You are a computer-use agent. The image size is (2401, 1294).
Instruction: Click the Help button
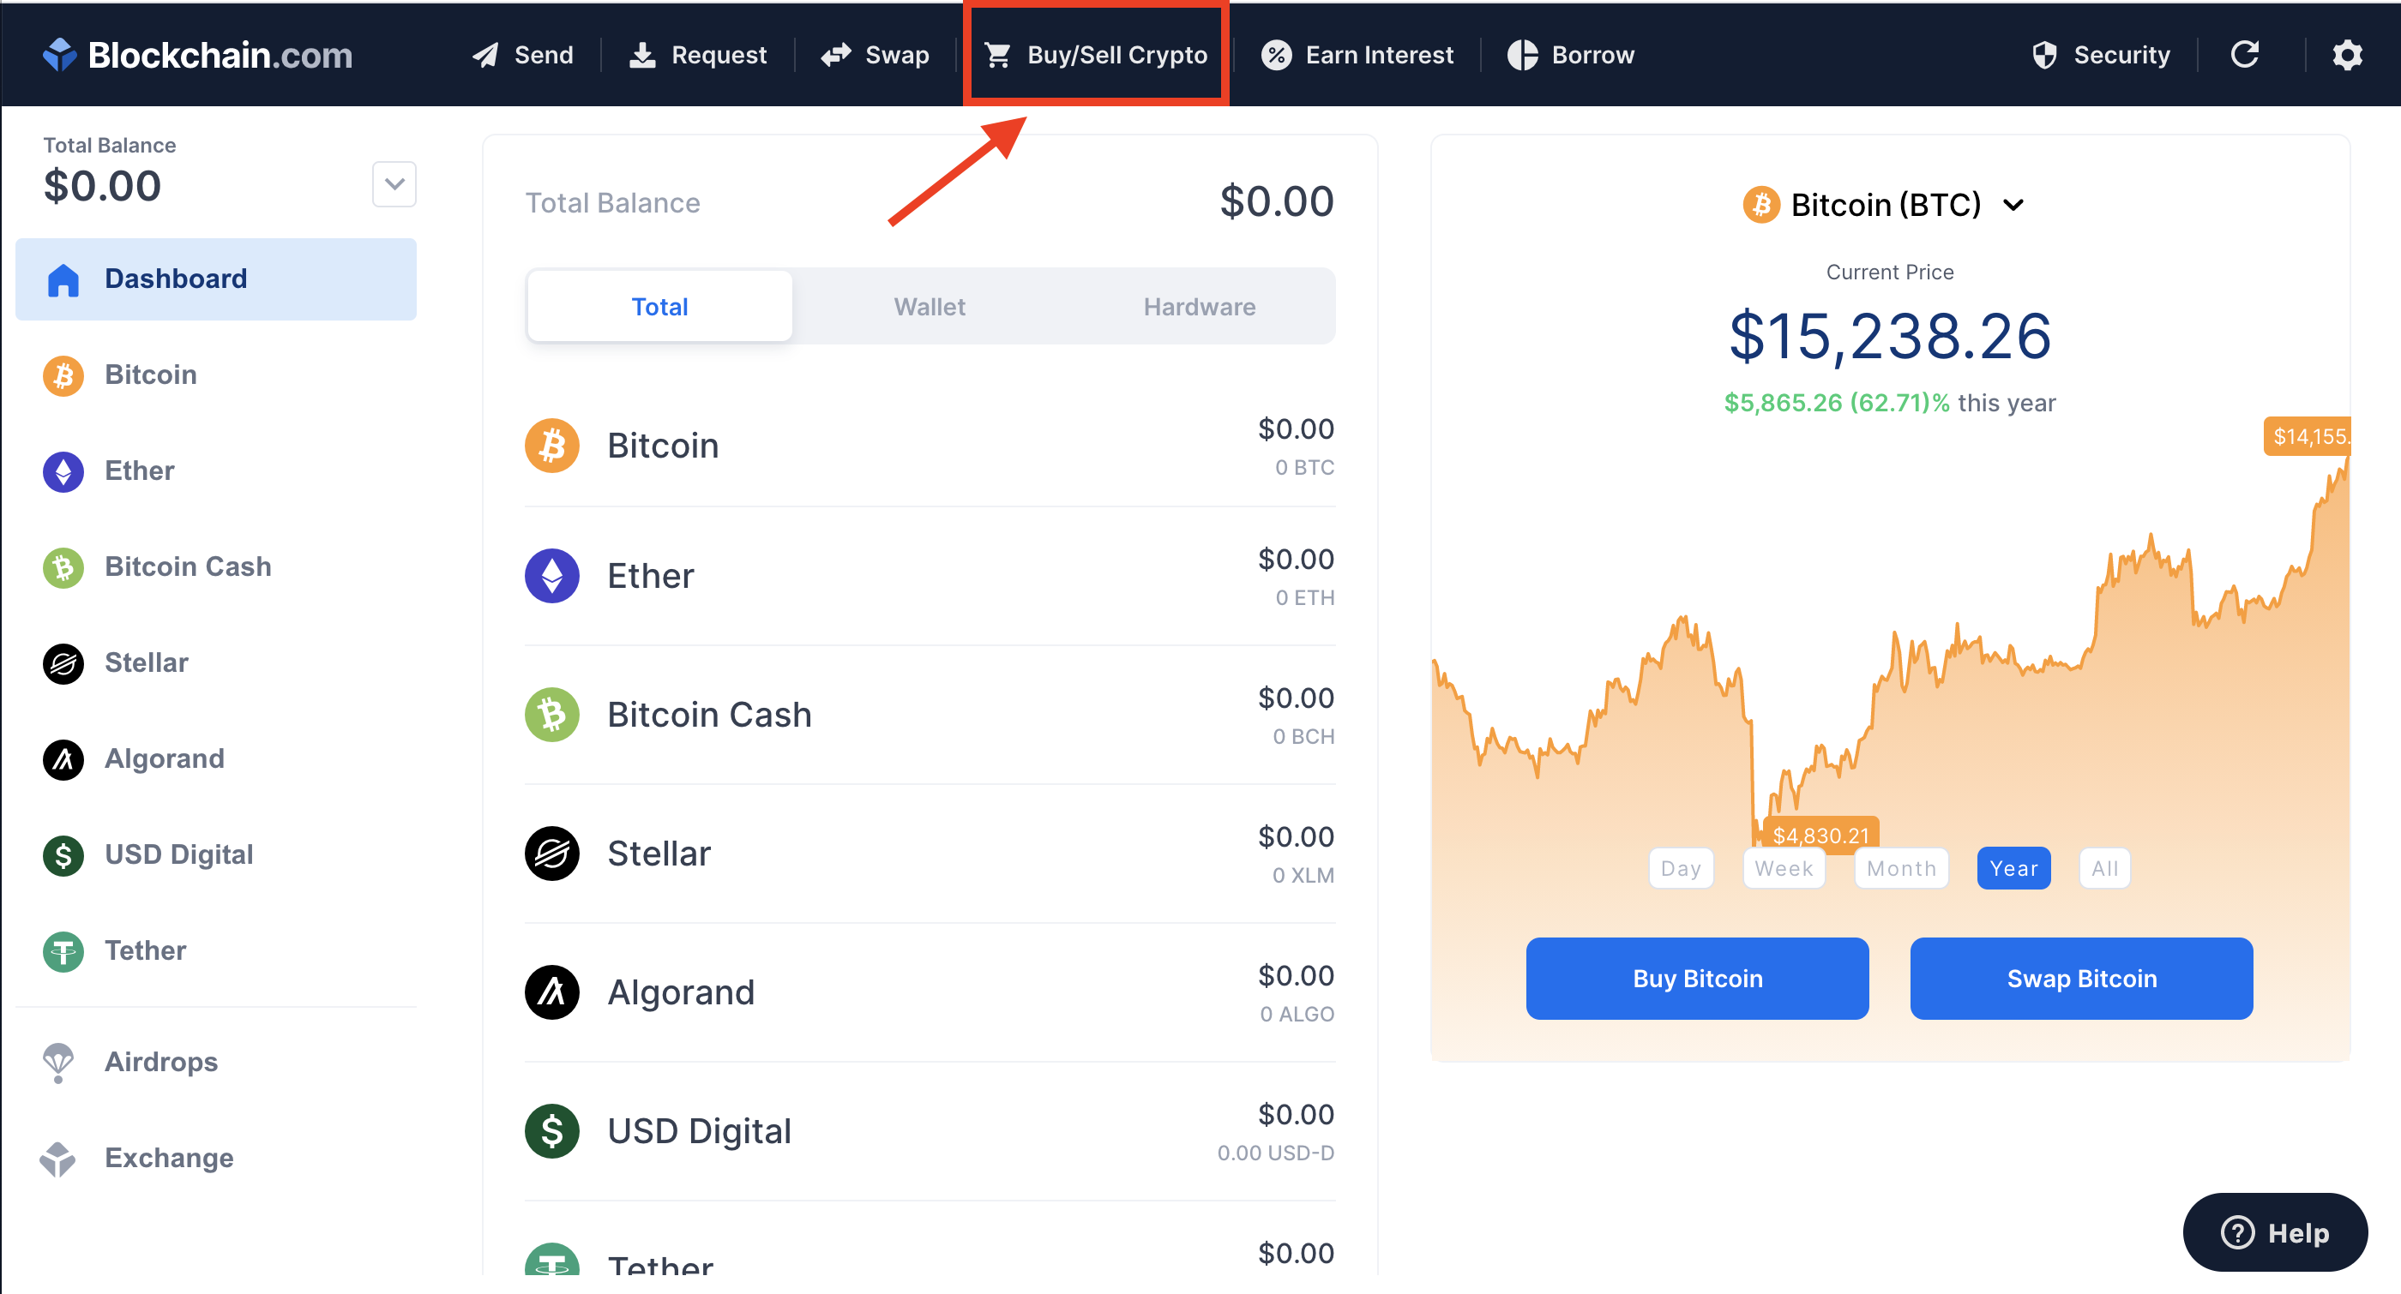click(x=2283, y=1227)
